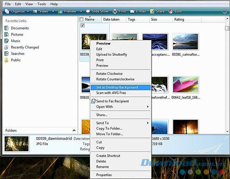230x179 pixels.
Task: Choose Move To Folder...
Action: click(121, 134)
